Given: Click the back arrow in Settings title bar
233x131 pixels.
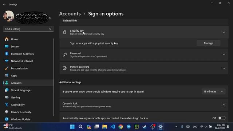Looking at the screenshot, I should [x=4, y=4].
